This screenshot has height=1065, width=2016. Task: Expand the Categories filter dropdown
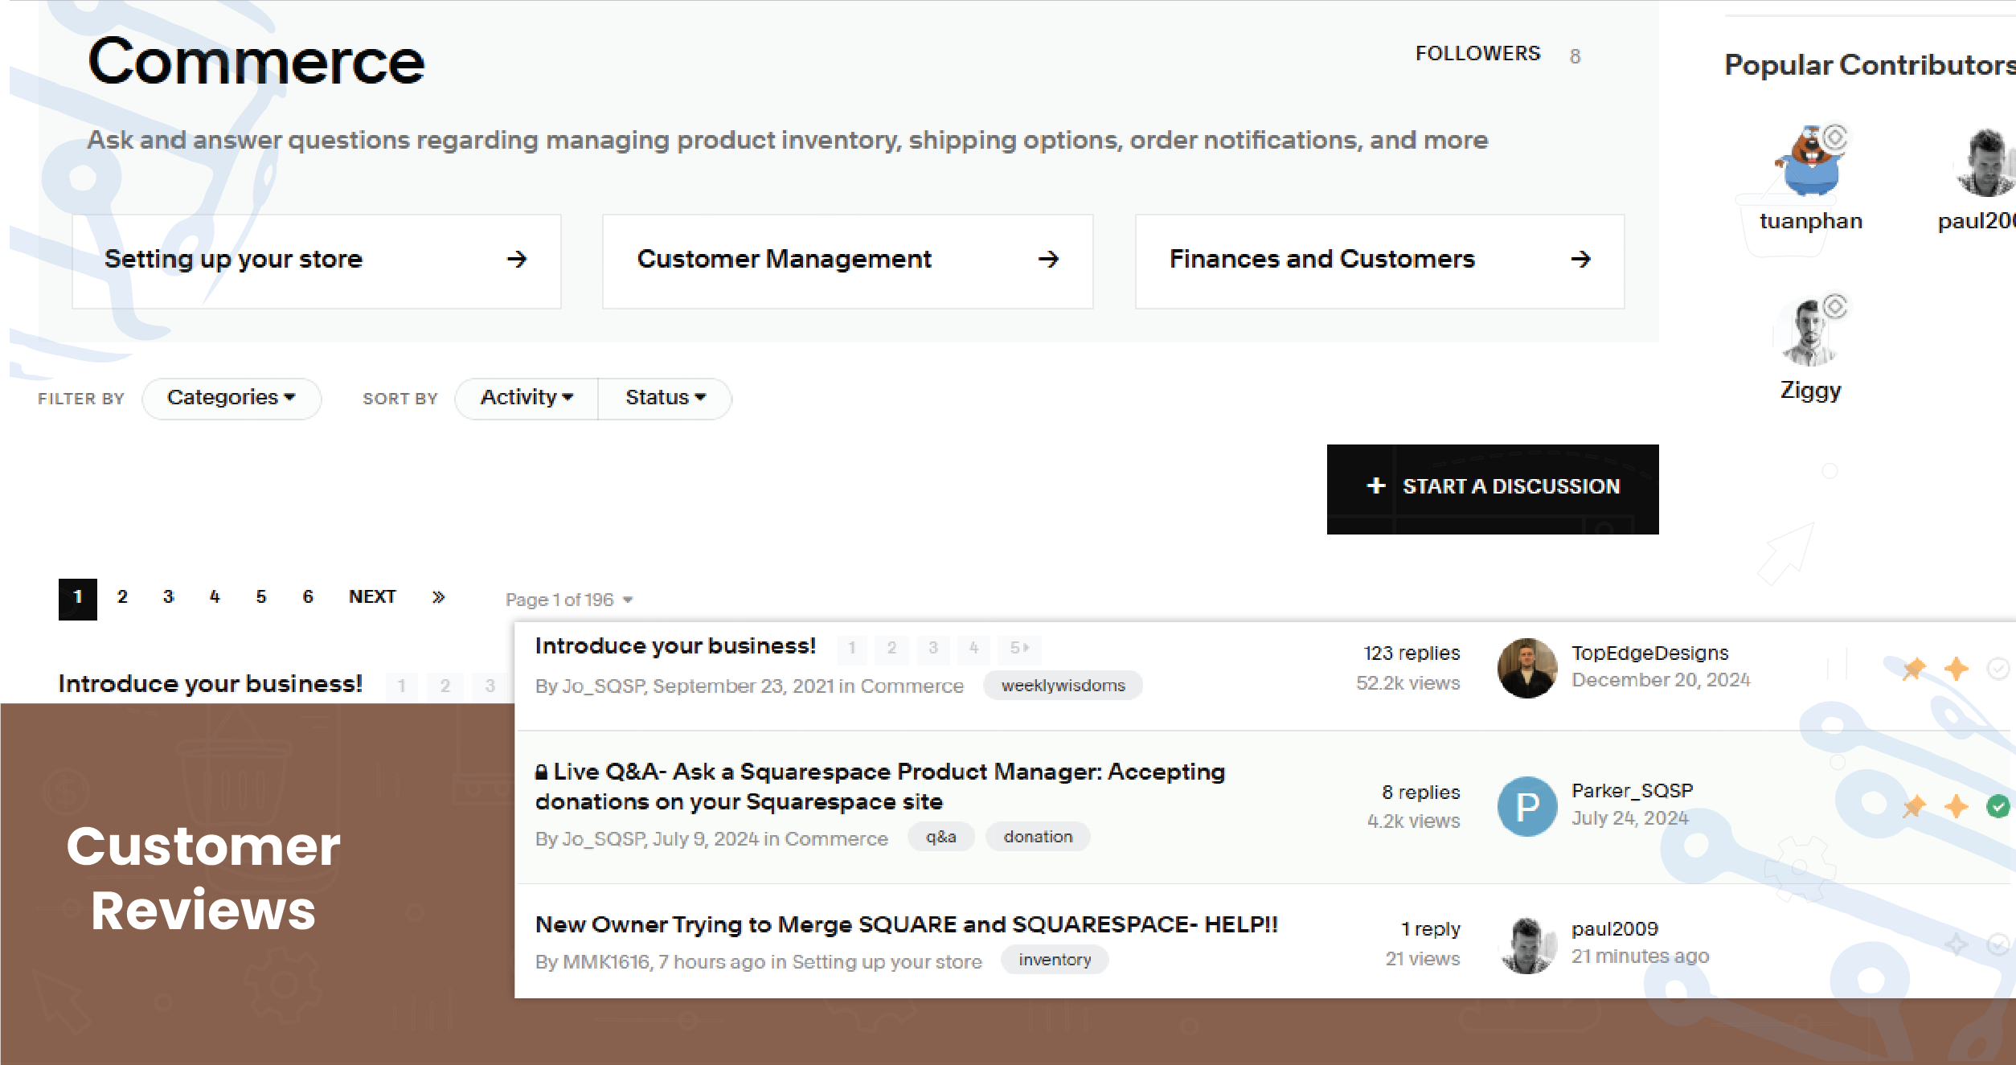point(228,396)
